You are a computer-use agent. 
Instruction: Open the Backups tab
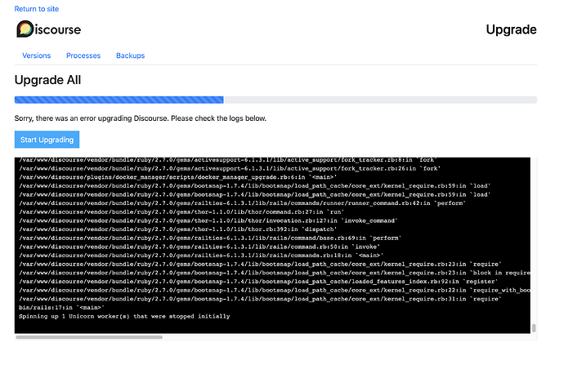click(130, 56)
